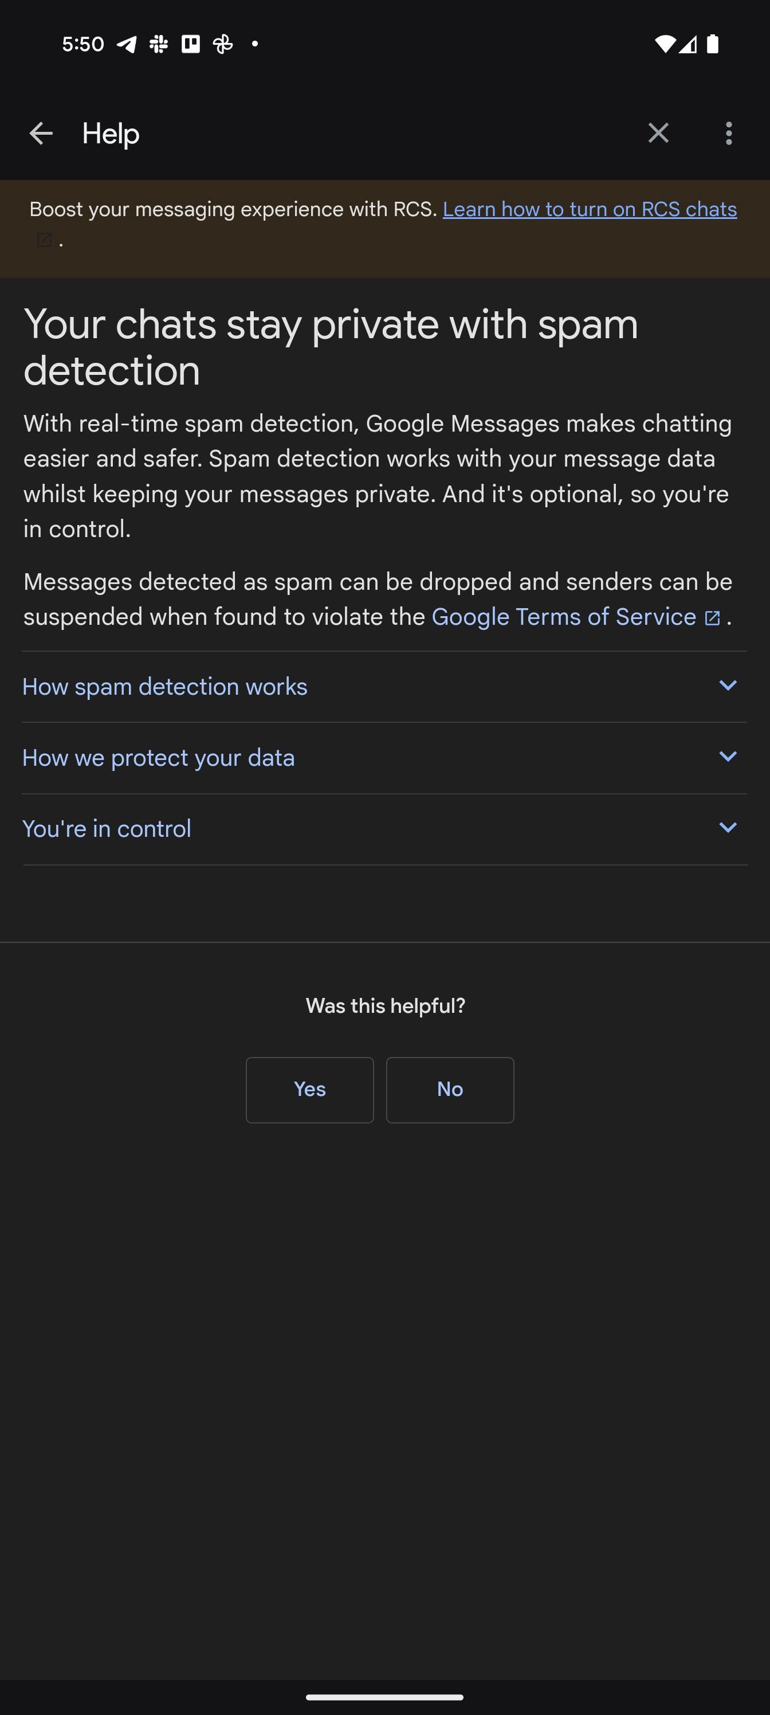770x1715 pixels.
Task: Answer Yes to Was this helpful
Action: [309, 1090]
